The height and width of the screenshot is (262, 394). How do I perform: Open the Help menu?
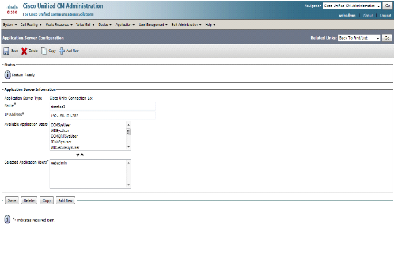point(210,25)
